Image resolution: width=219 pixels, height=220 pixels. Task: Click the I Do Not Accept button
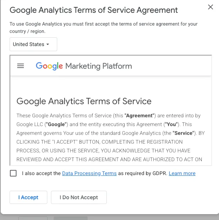coord(79,197)
